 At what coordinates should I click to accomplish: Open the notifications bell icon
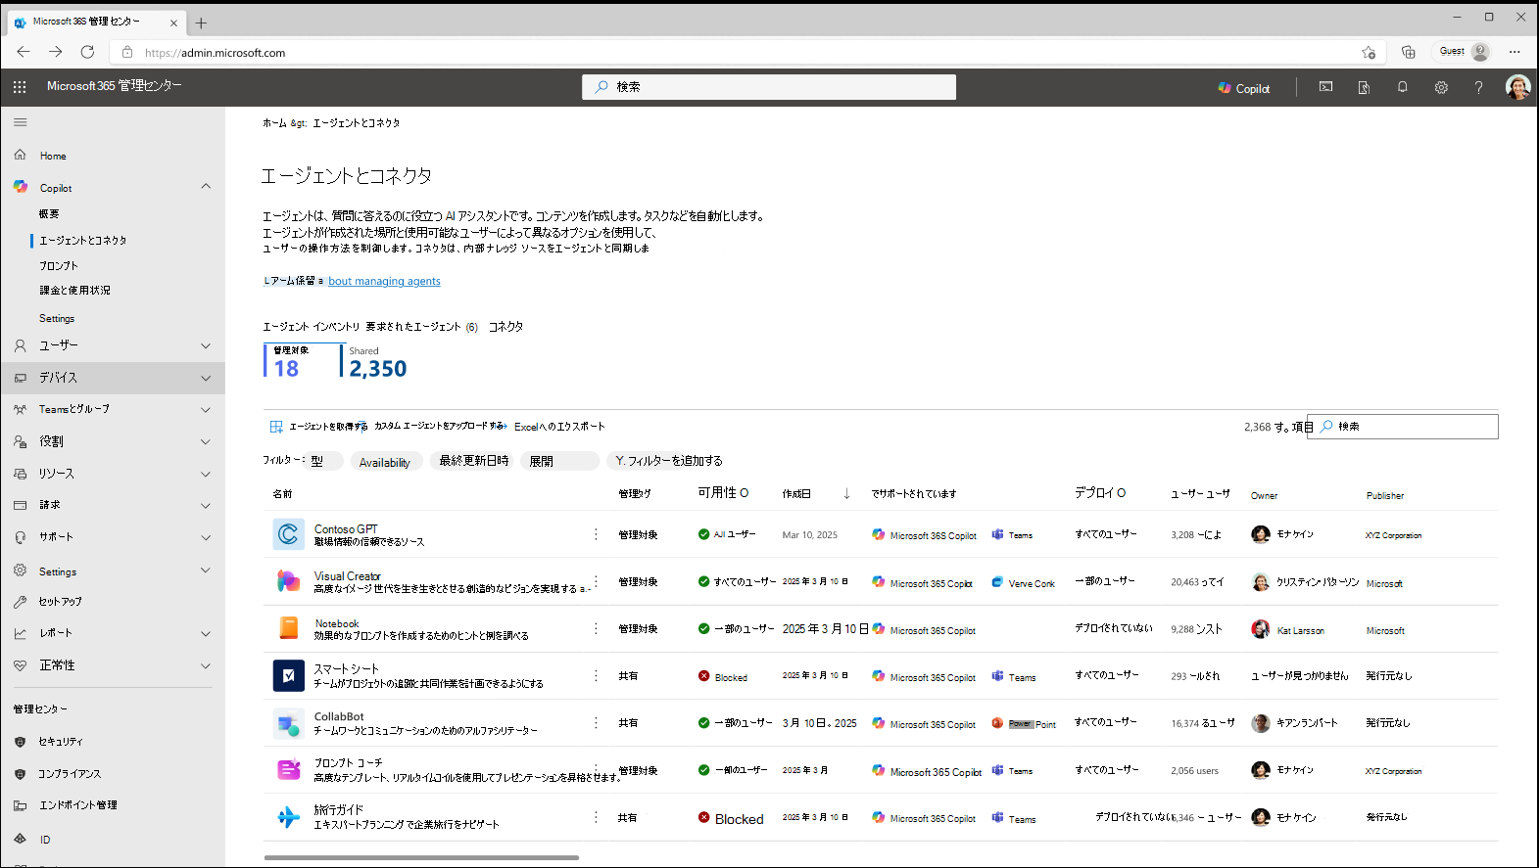(x=1402, y=87)
